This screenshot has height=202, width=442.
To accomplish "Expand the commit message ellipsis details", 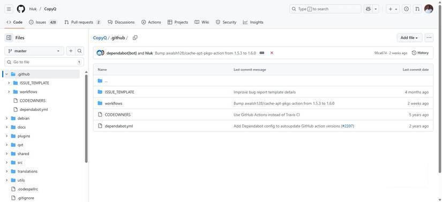I will 262,53.
